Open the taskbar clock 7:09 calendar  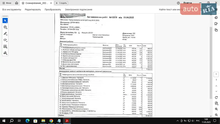[206, 121]
